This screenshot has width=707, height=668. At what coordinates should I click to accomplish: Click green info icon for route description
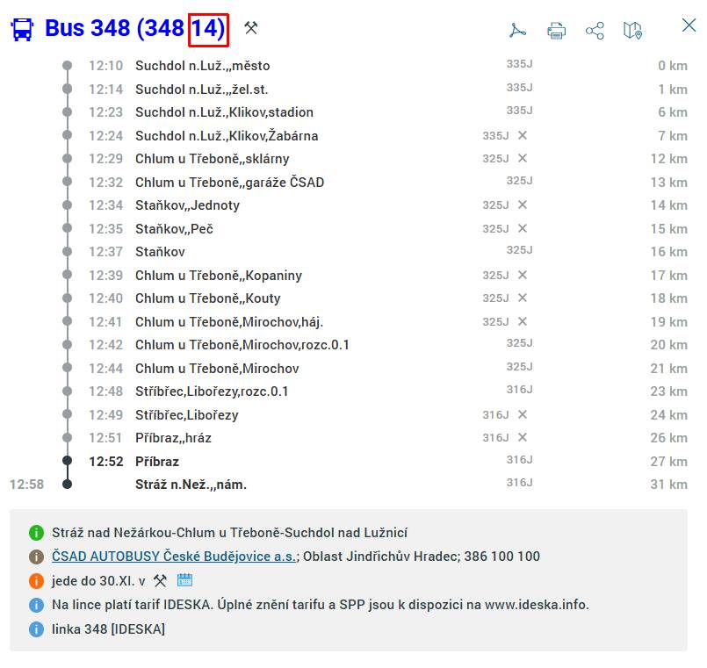36,533
